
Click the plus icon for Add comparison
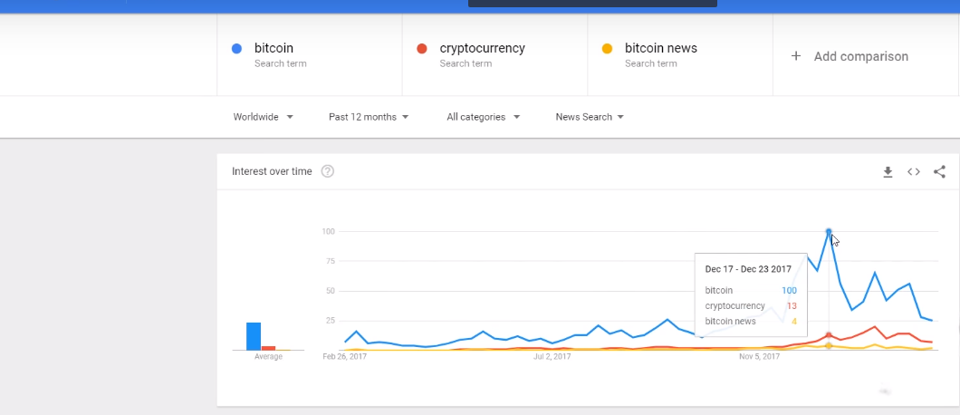[x=796, y=56]
